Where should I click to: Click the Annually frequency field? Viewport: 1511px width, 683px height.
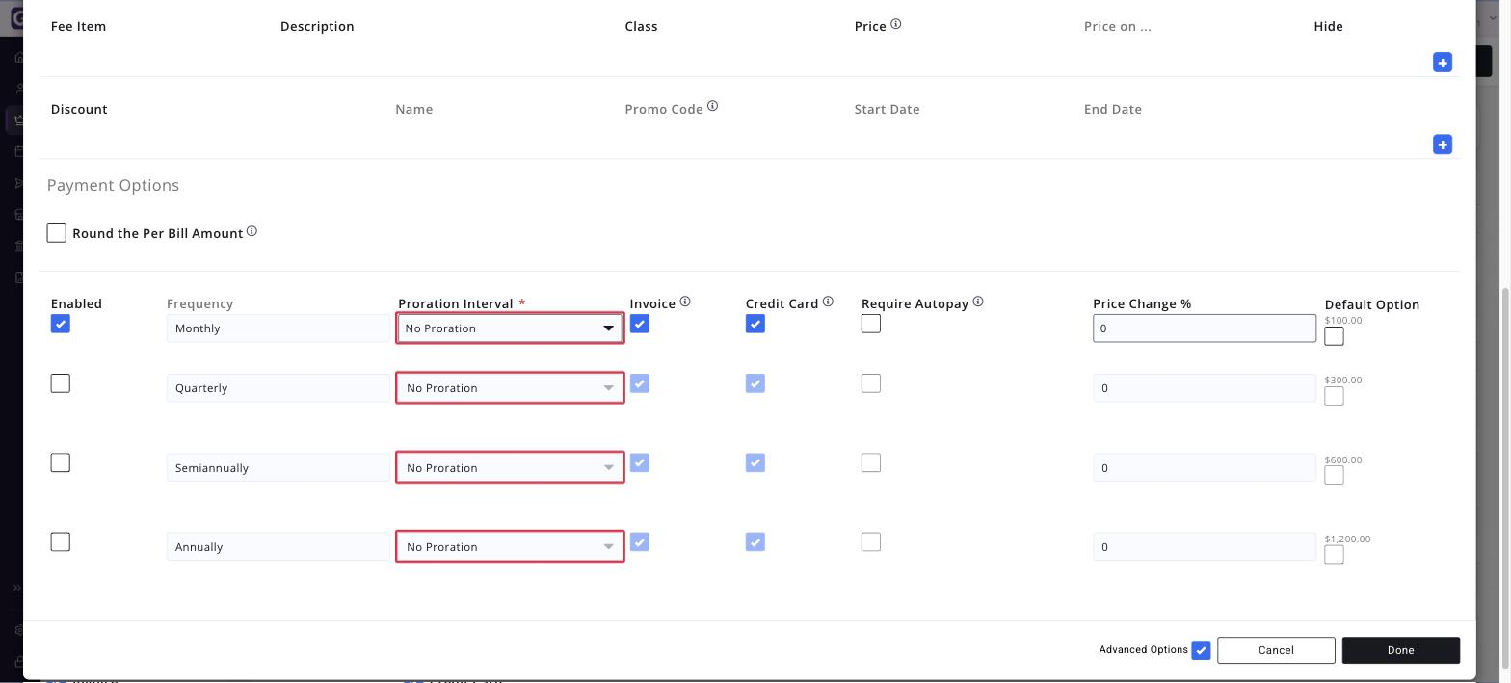click(278, 547)
